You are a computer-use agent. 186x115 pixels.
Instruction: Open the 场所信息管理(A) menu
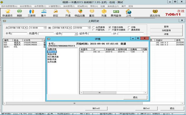coord(9,6)
